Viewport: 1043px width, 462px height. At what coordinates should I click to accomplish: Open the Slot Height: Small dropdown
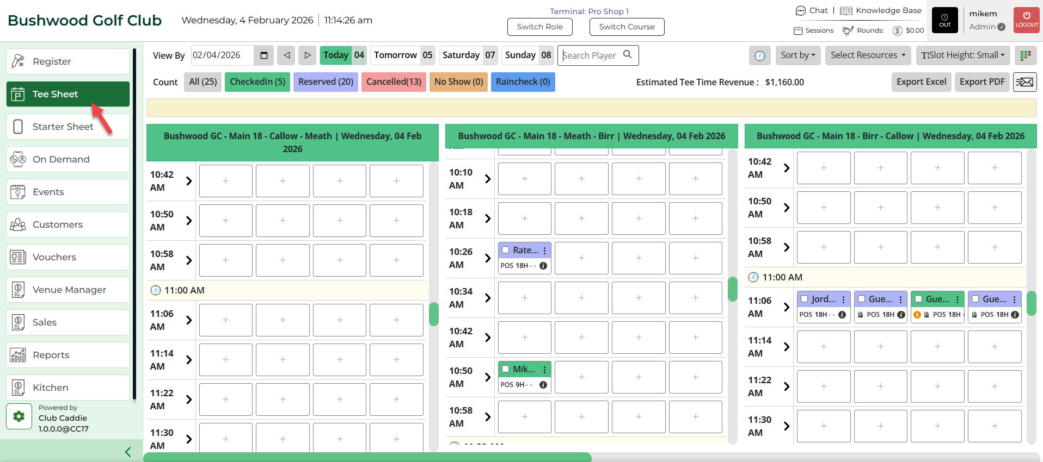[x=962, y=55]
